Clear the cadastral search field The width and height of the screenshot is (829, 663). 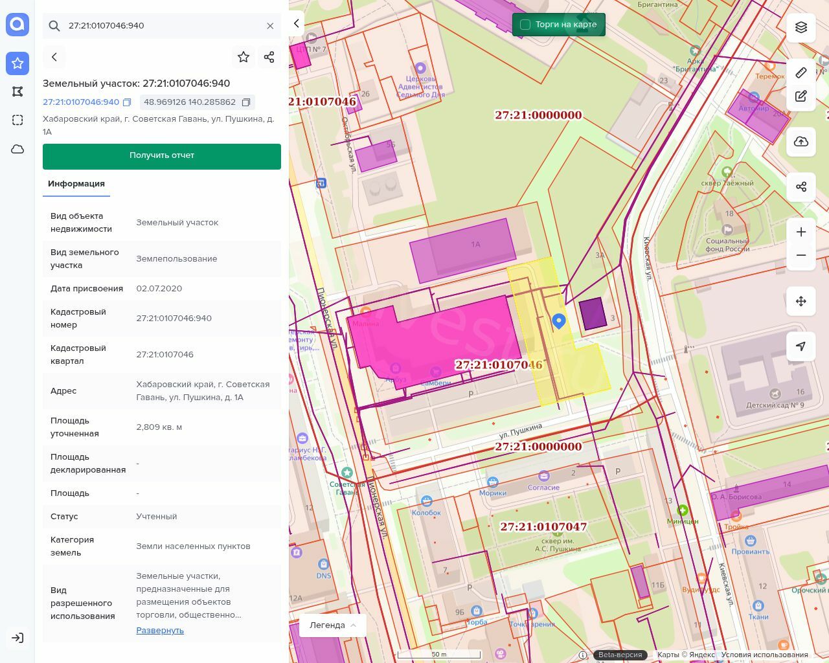[270, 26]
